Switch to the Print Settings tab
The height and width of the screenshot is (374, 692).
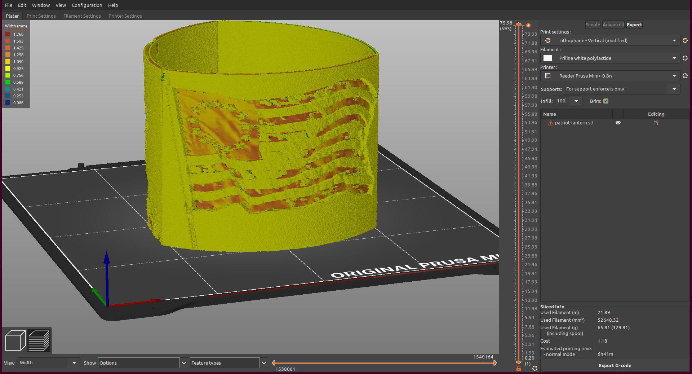point(41,16)
